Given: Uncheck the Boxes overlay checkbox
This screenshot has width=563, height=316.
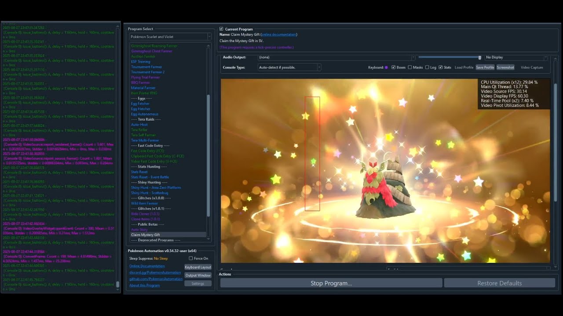Looking at the screenshot, I should coord(394,68).
